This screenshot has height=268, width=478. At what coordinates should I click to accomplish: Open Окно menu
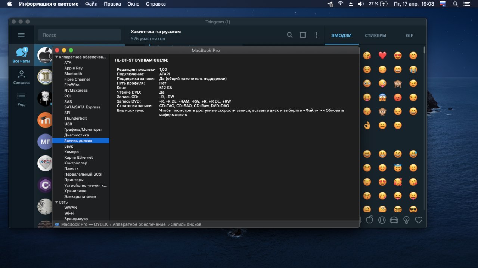133,4
